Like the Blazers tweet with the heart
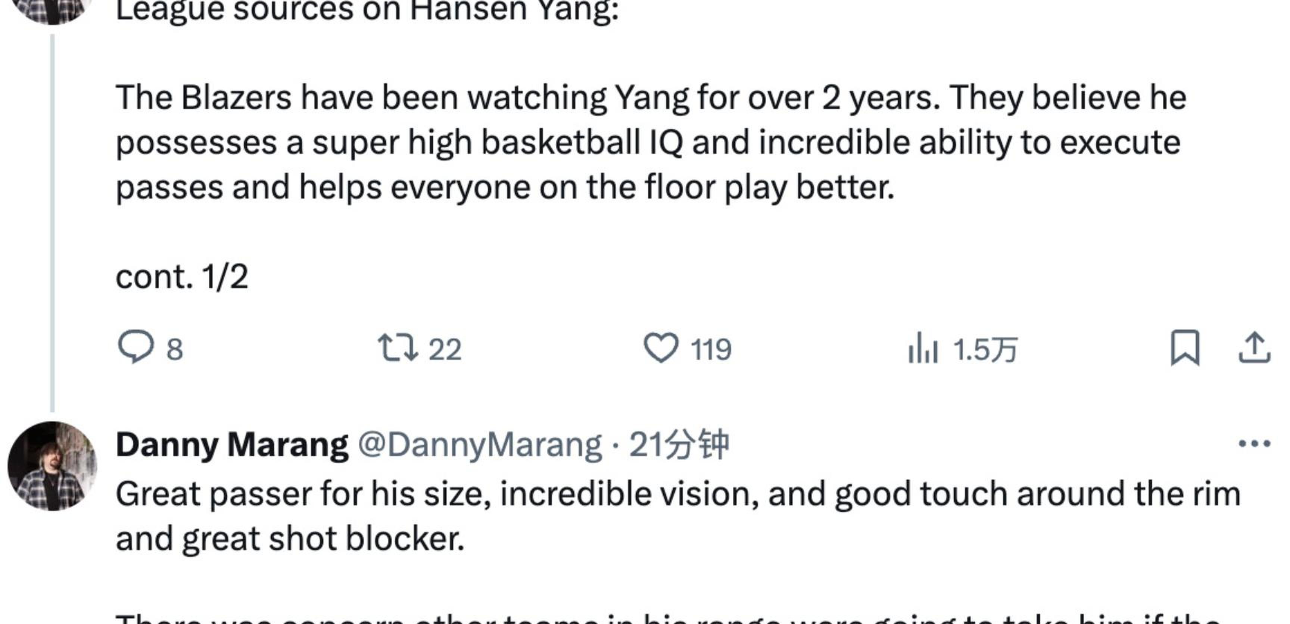The image size is (1290, 624). 661,348
